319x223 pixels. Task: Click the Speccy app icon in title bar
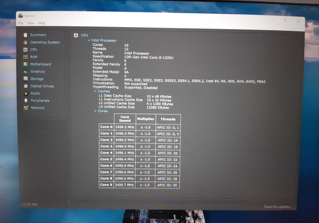(21, 16)
